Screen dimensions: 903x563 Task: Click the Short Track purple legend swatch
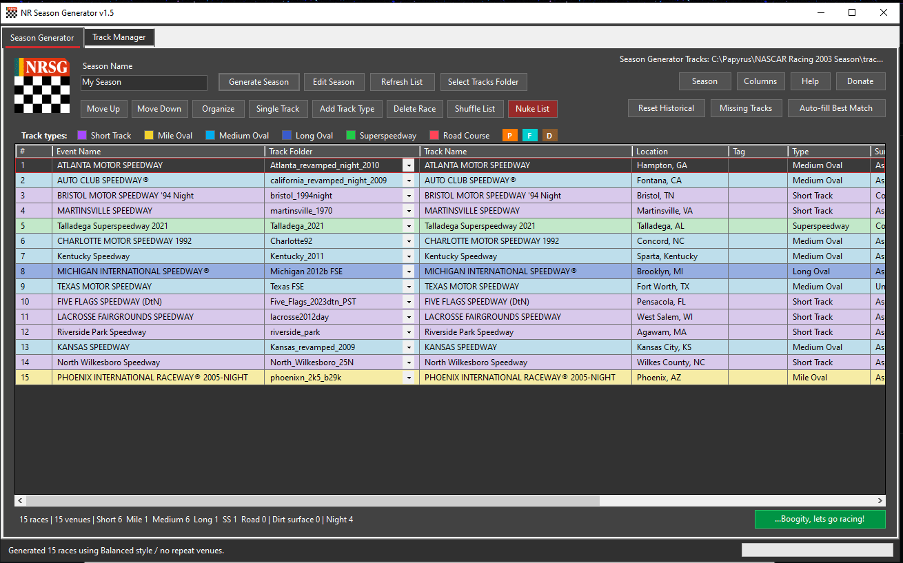tap(82, 136)
